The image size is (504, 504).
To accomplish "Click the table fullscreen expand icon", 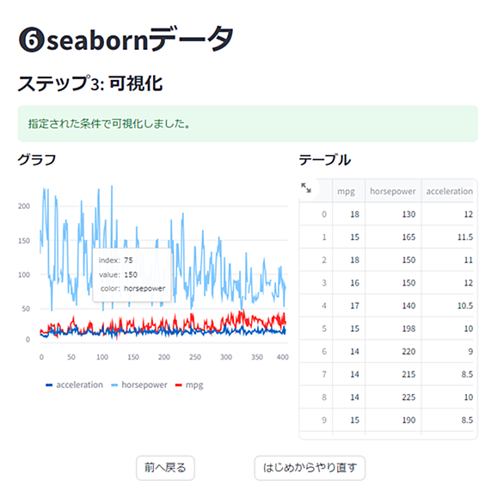I will (x=305, y=187).
